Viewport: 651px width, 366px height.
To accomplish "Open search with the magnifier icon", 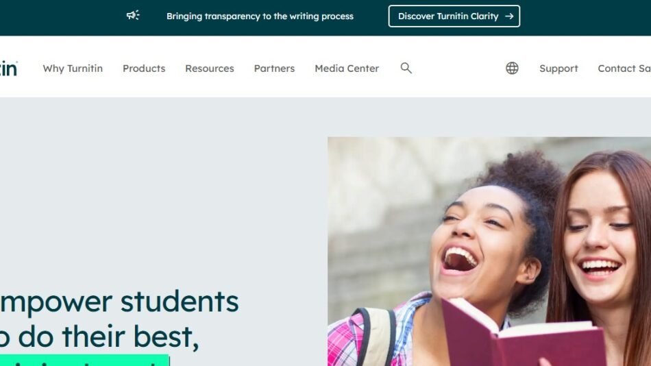I will [x=406, y=68].
